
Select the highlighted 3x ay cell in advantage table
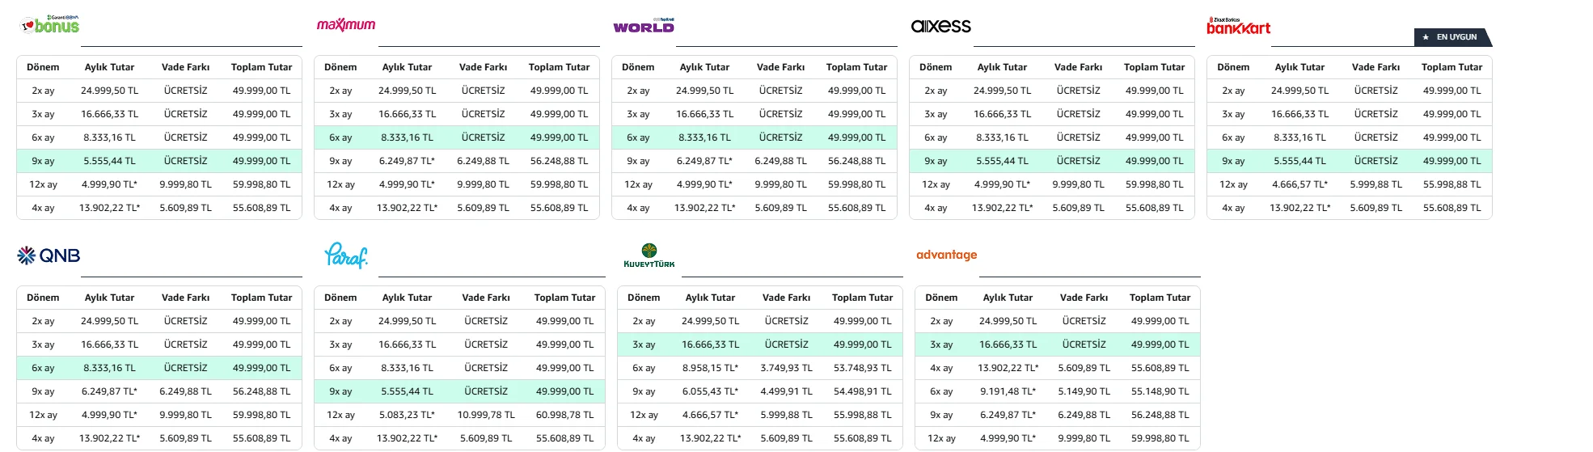pyautogui.click(x=941, y=344)
